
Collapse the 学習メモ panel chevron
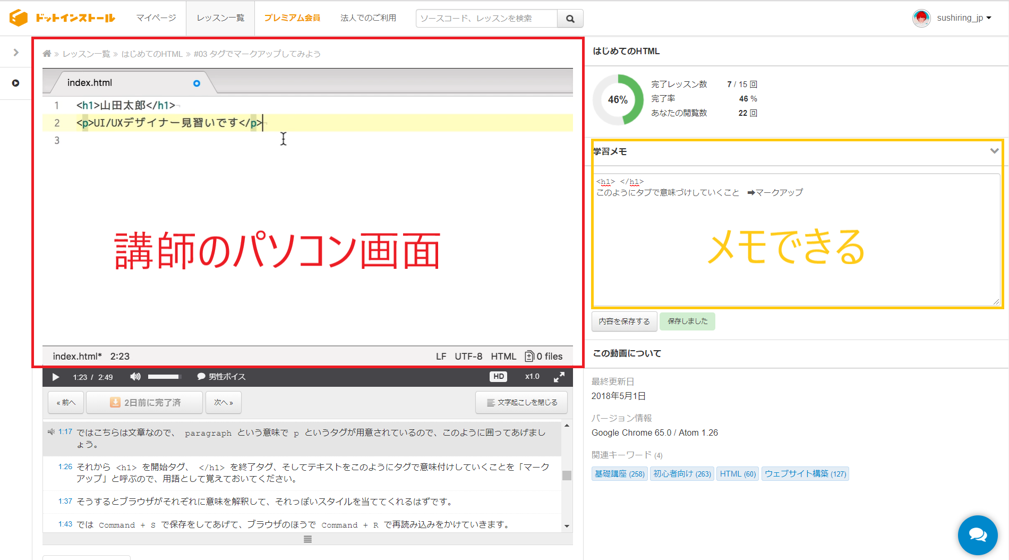point(994,151)
